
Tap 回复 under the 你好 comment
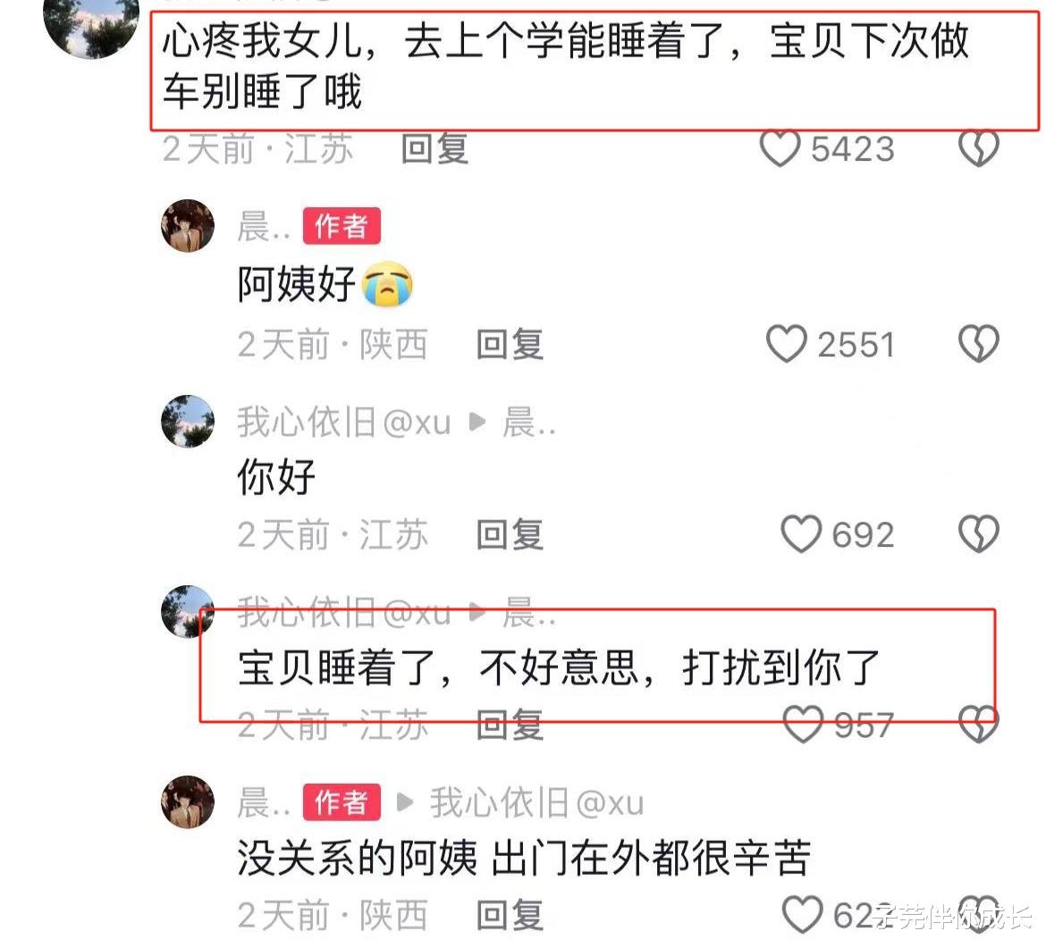[510, 534]
